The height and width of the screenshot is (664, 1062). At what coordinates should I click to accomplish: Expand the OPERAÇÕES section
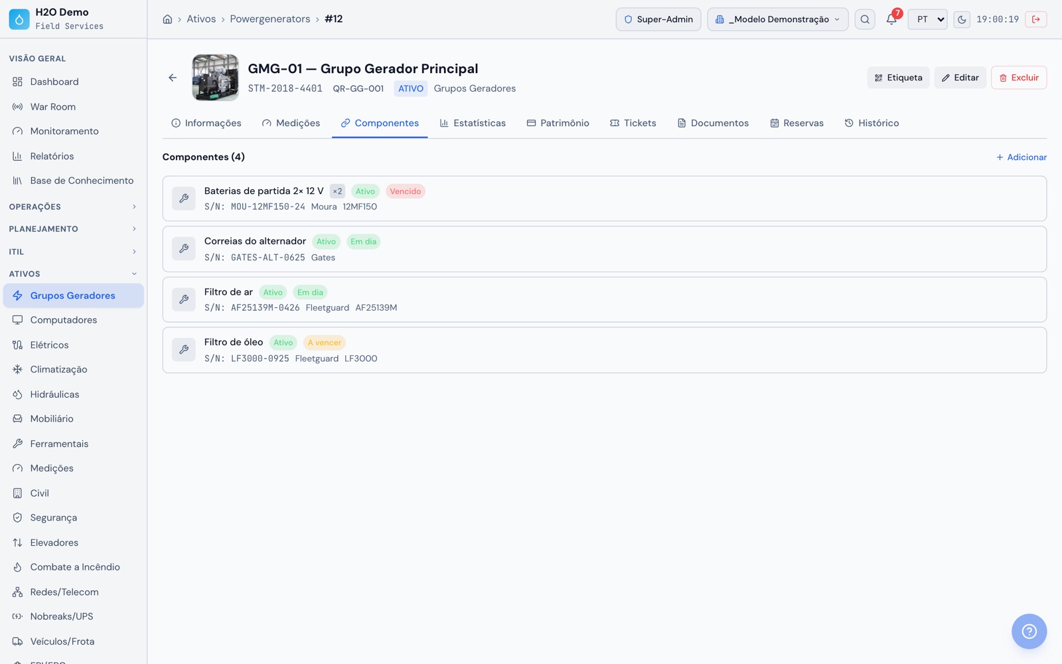click(73, 207)
